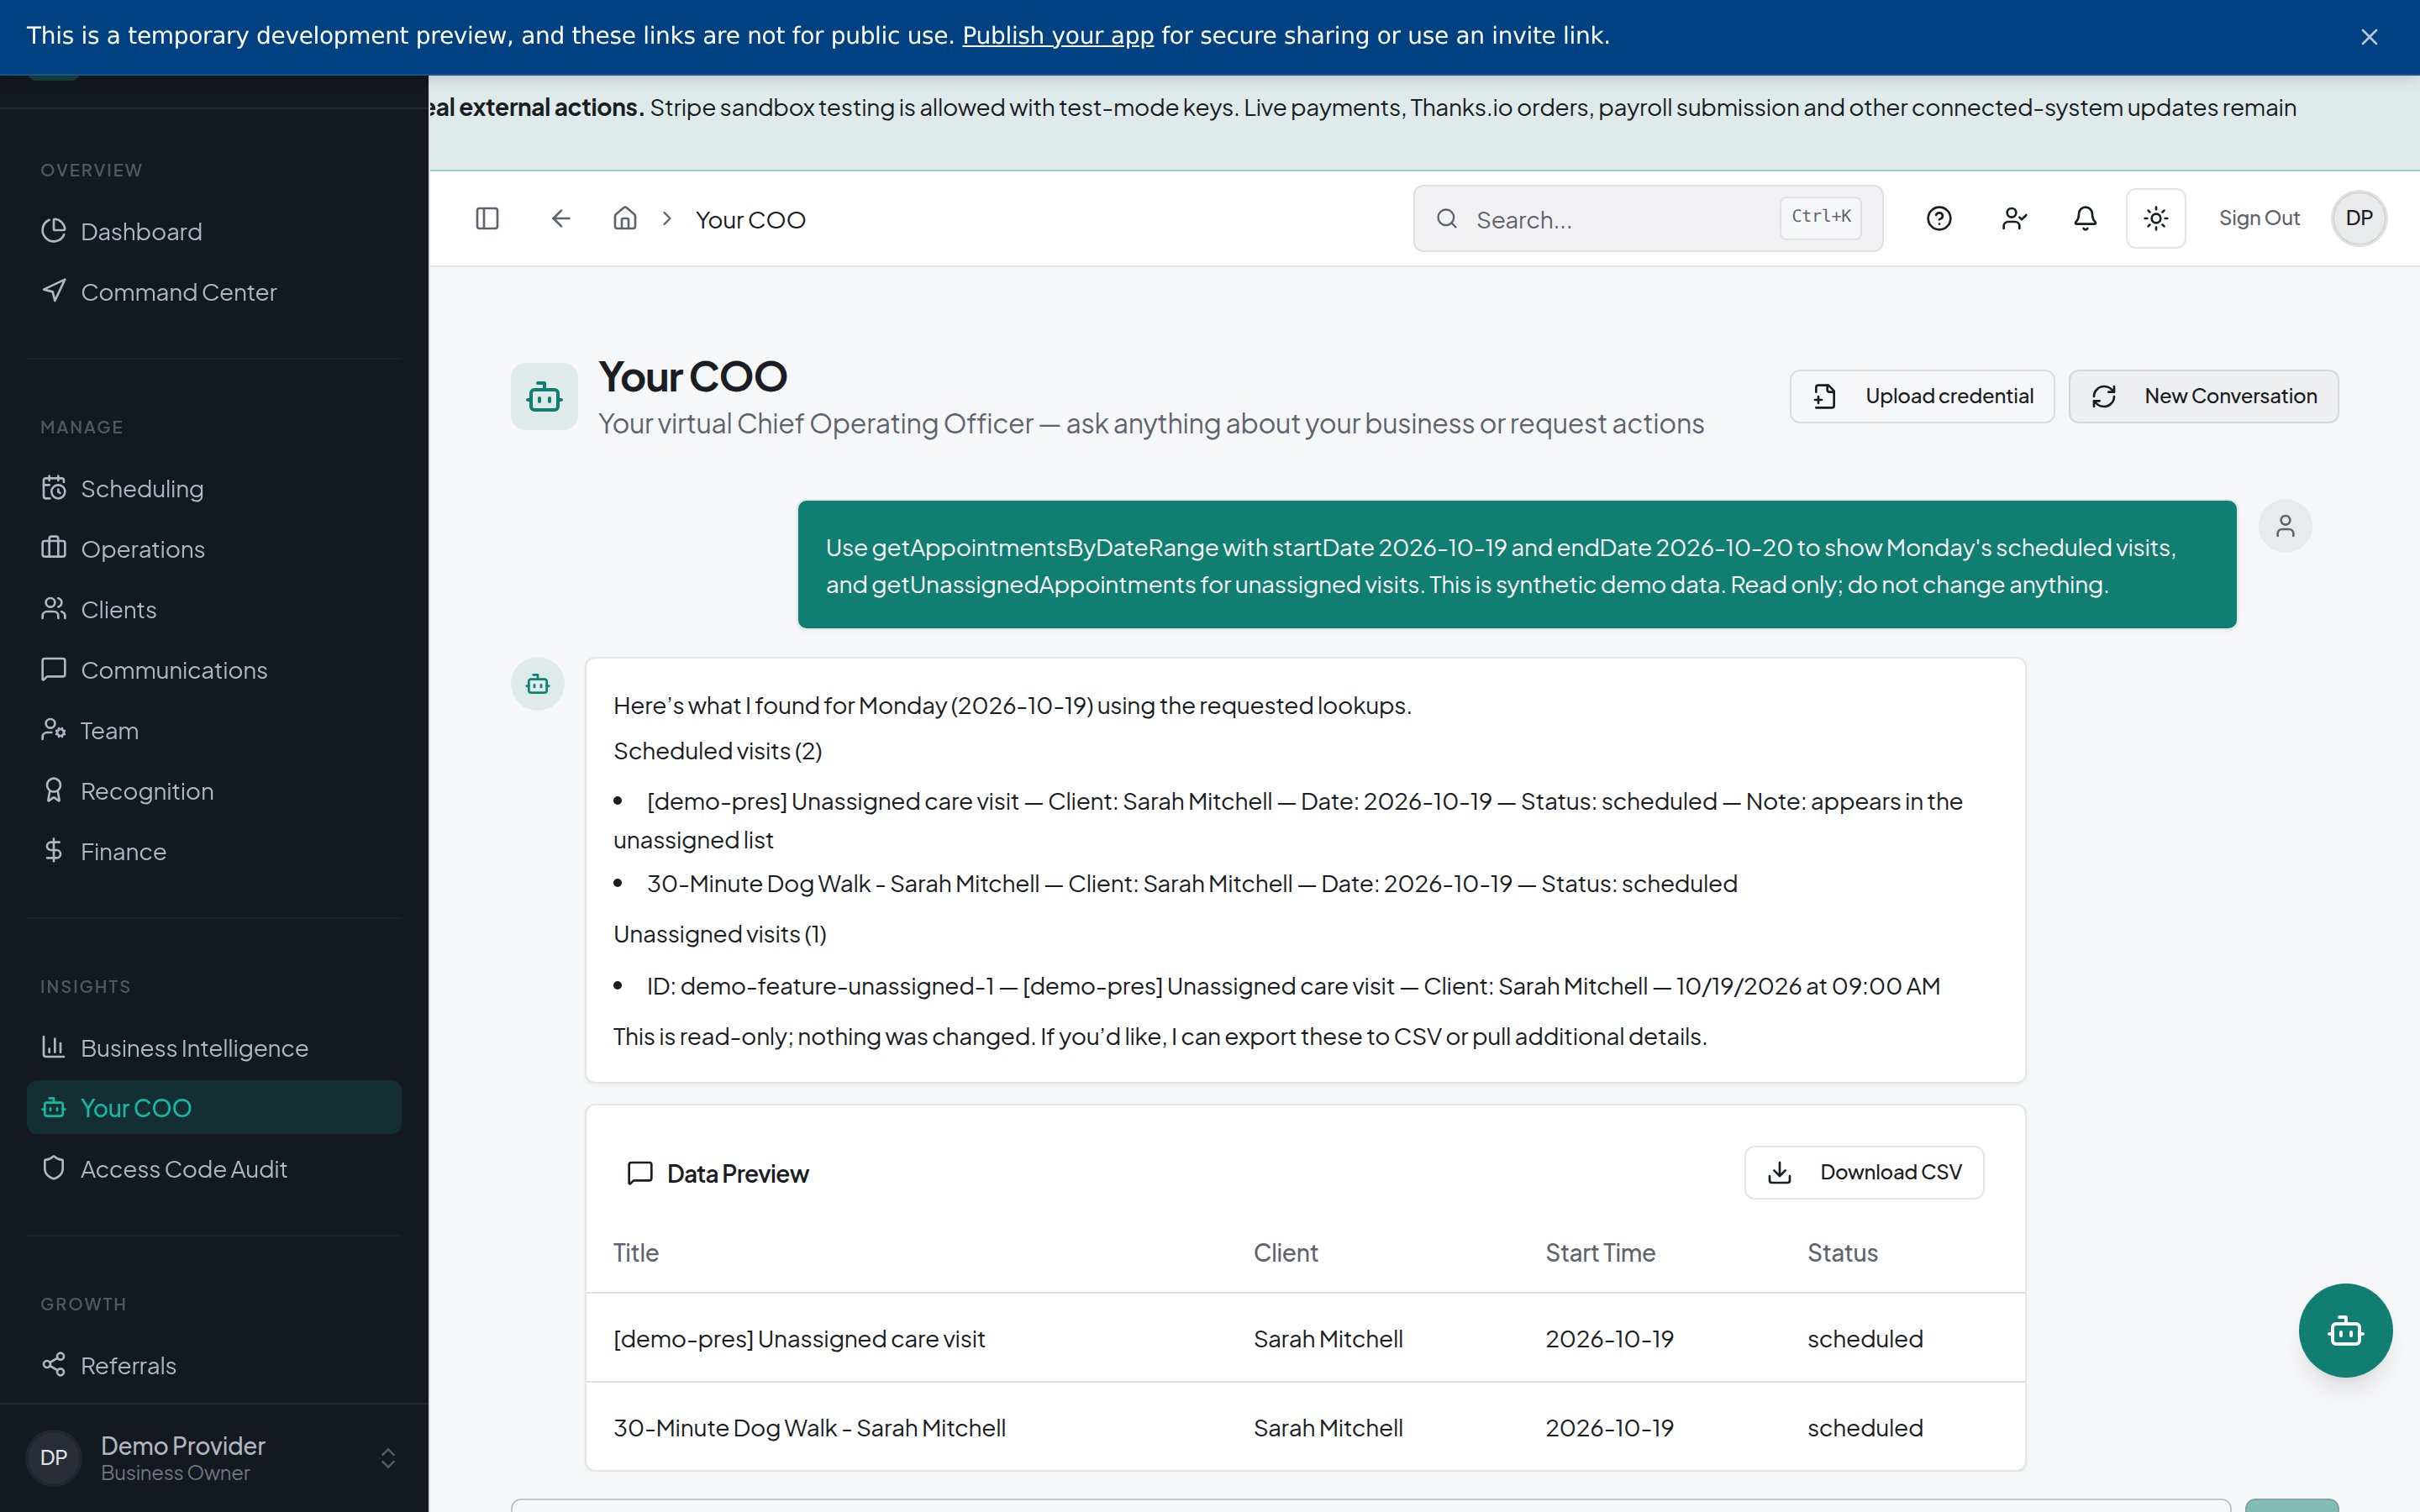
Task: Start a New Conversation
Action: click(2203, 397)
